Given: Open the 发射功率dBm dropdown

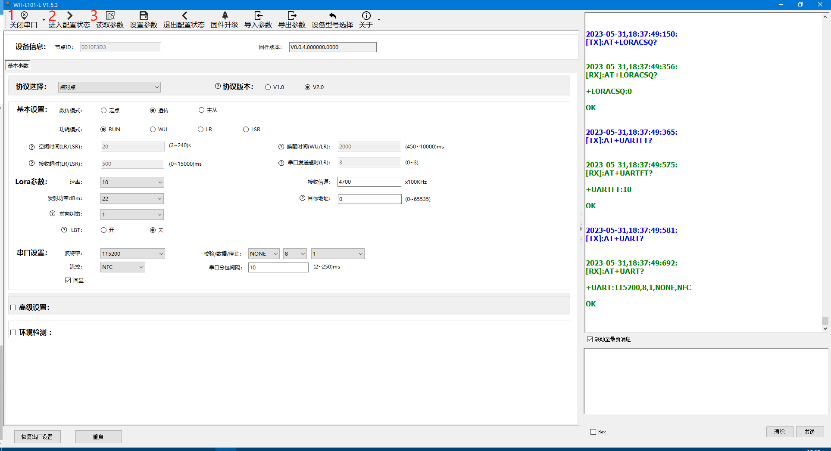Looking at the screenshot, I should pos(132,199).
